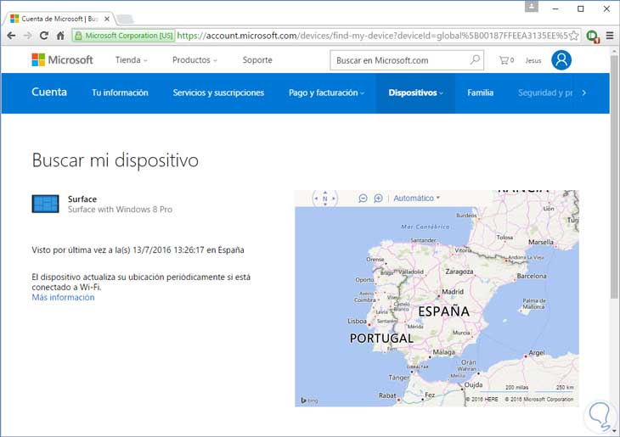Close the Cuenta de Microsoft tab

tap(107, 19)
